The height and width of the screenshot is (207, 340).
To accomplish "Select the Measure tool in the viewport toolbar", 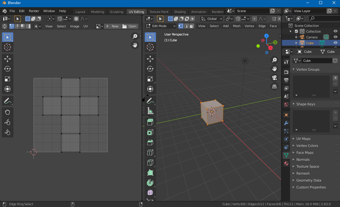I will [150, 111].
